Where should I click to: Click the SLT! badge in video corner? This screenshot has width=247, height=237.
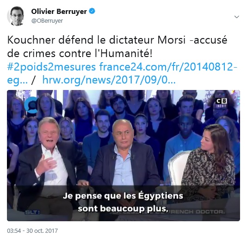point(32,212)
